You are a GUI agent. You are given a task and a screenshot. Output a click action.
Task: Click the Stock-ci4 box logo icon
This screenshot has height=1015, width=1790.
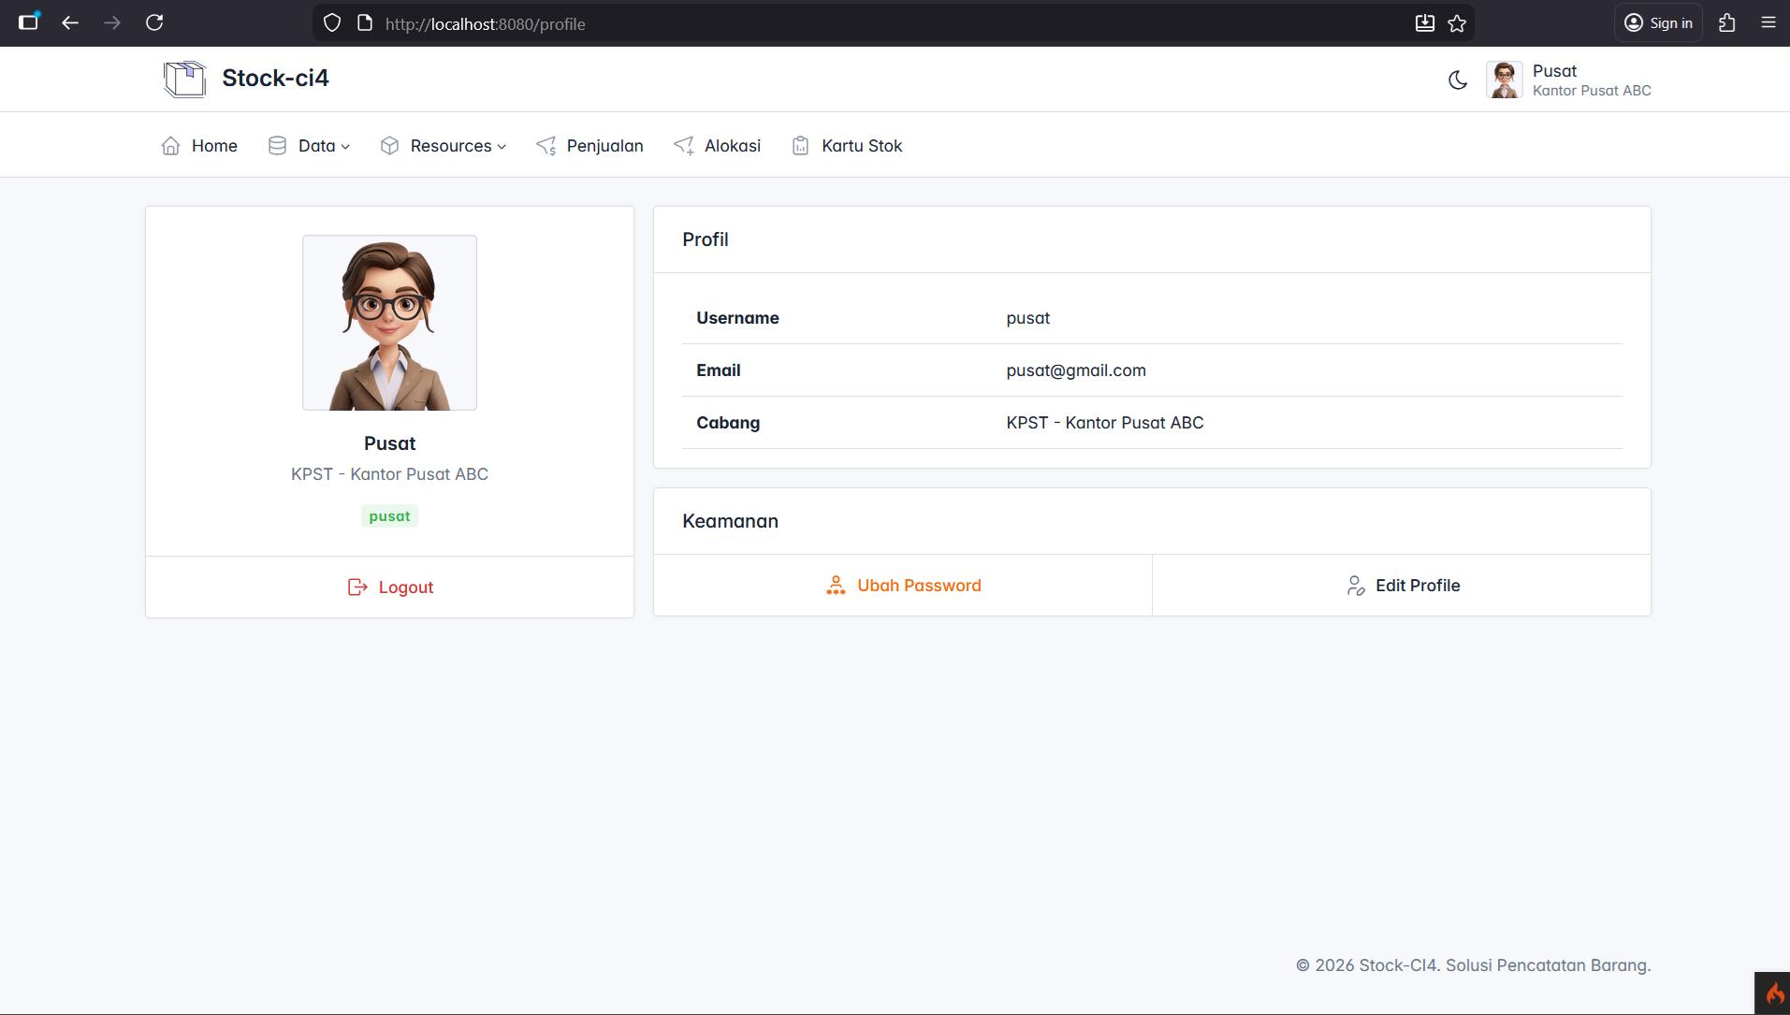tap(184, 79)
